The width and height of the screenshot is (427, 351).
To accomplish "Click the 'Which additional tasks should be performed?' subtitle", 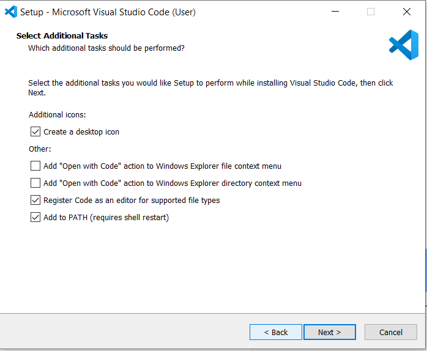I will click(106, 48).
